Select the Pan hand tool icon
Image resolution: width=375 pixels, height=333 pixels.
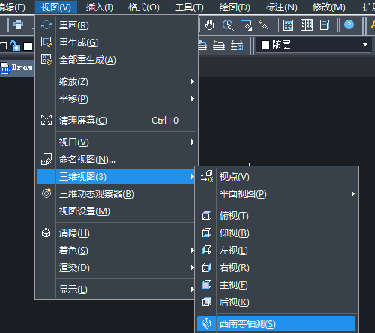coord(209,25)
